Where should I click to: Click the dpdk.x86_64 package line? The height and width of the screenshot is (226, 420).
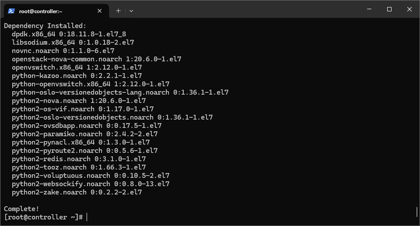point(69,34)
